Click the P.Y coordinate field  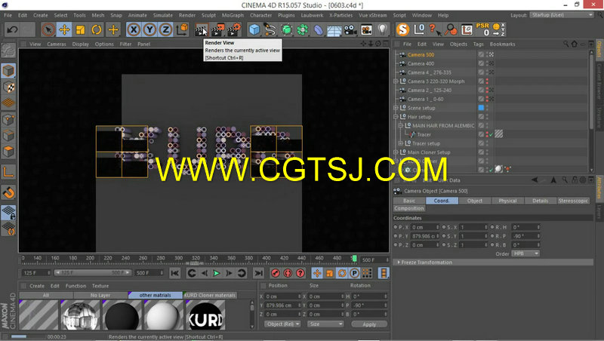click(x=425, y=236)
